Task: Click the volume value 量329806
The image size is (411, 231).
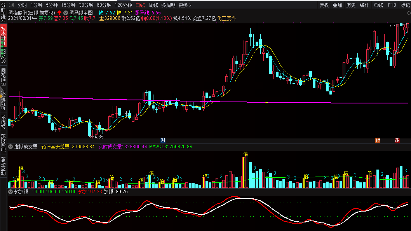Action: pos(110,18)
